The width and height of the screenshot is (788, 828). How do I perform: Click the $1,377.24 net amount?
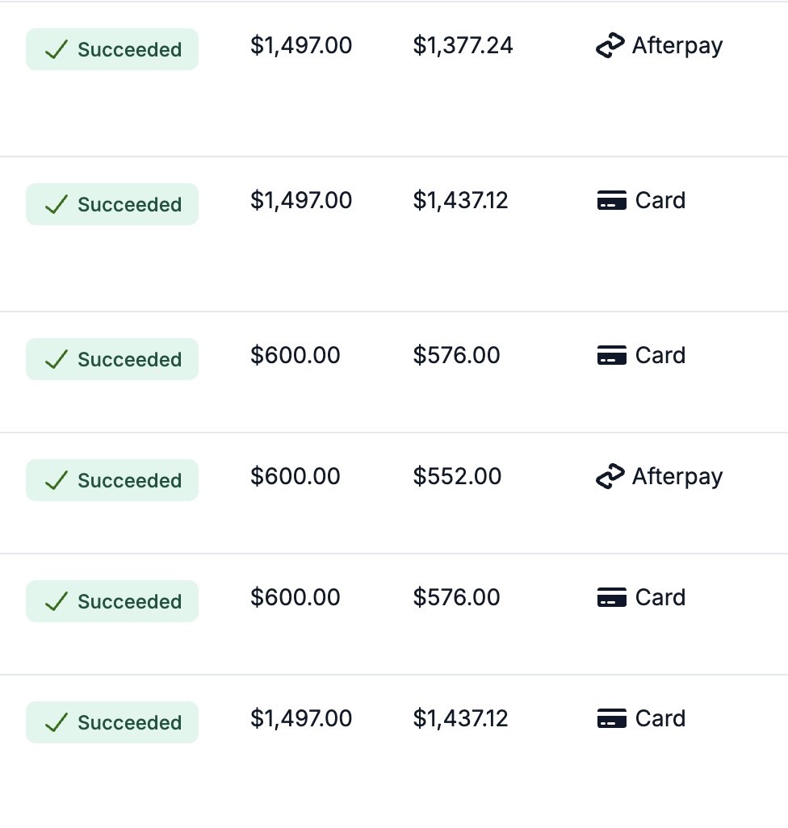pos(463,46)
